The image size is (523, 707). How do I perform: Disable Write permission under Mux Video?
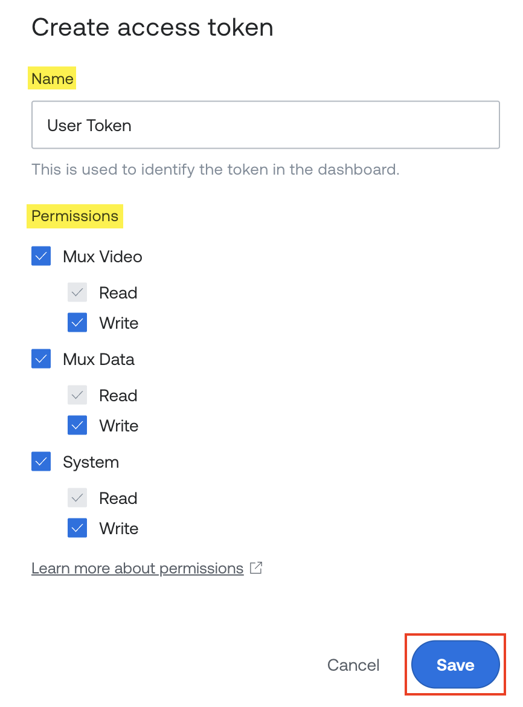(77, 322)
